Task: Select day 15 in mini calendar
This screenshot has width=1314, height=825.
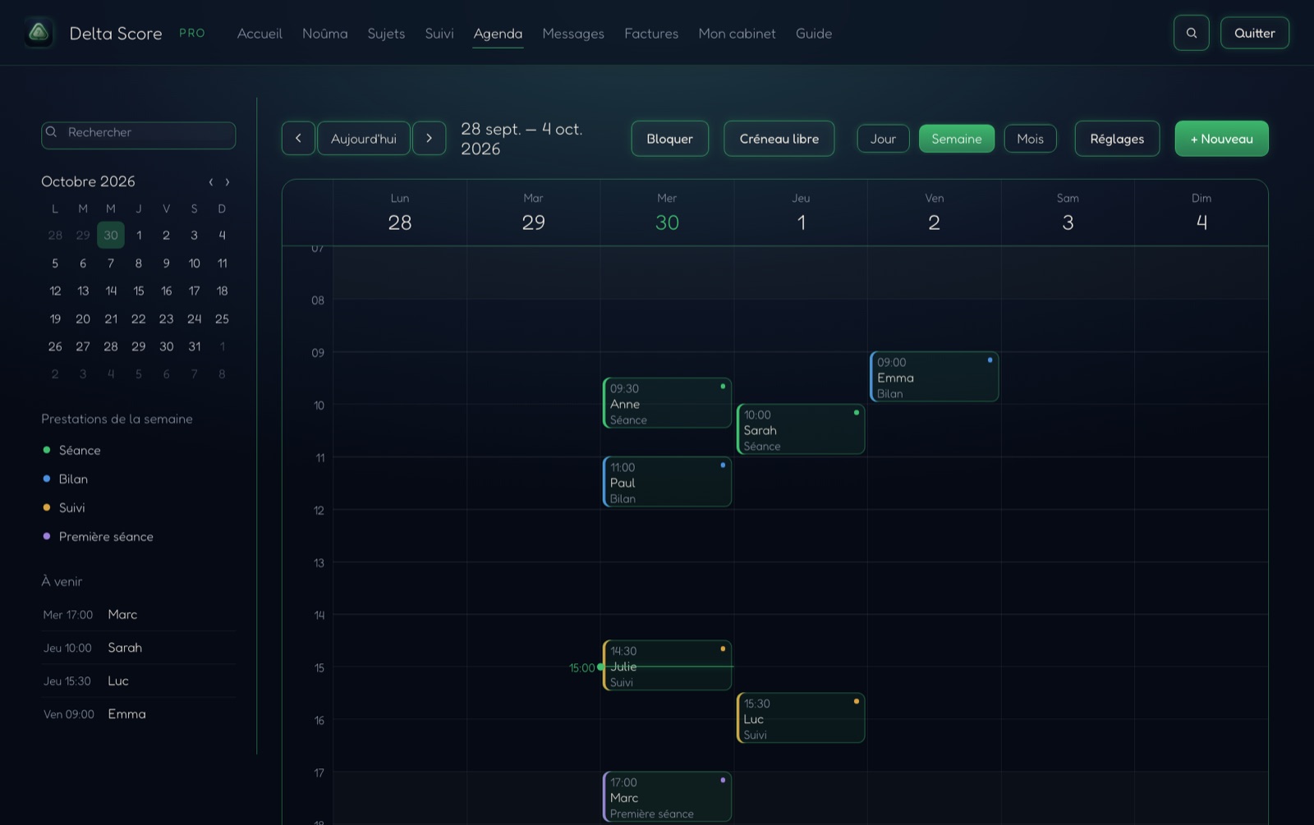Action: [139, 291]
